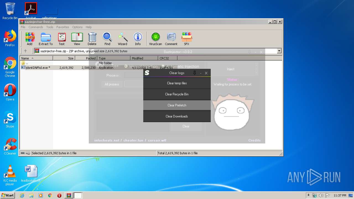
Task: Click the Clear button in SazInjector
Action: (186, 126)
